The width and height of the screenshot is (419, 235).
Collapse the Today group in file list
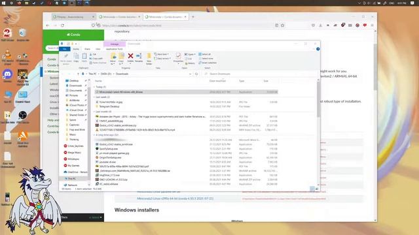click(x=94, y=87)
